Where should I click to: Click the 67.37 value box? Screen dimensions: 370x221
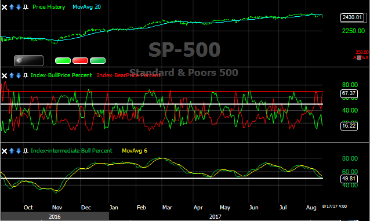coord(349,93)
